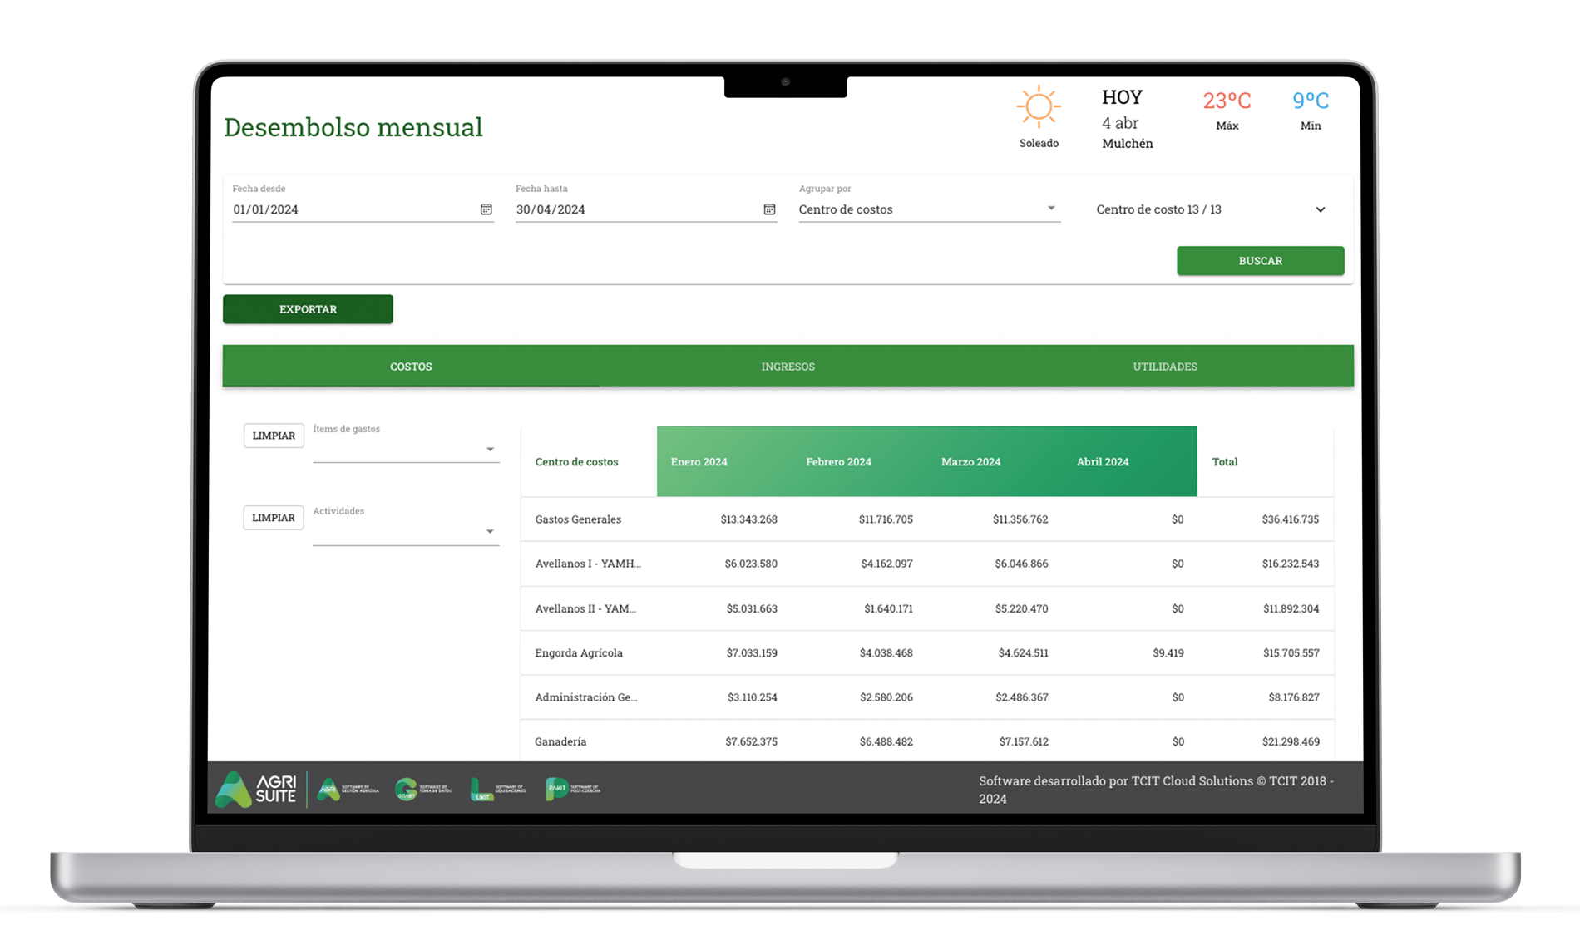Select the Administración Ge... row label
The width and height of the screenshot is (1580, 950).
click(x=586, y=697)
